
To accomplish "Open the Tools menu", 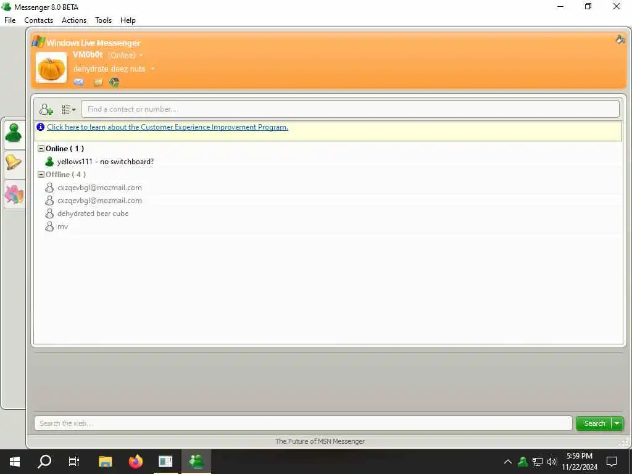I will [x=103, y=20].
